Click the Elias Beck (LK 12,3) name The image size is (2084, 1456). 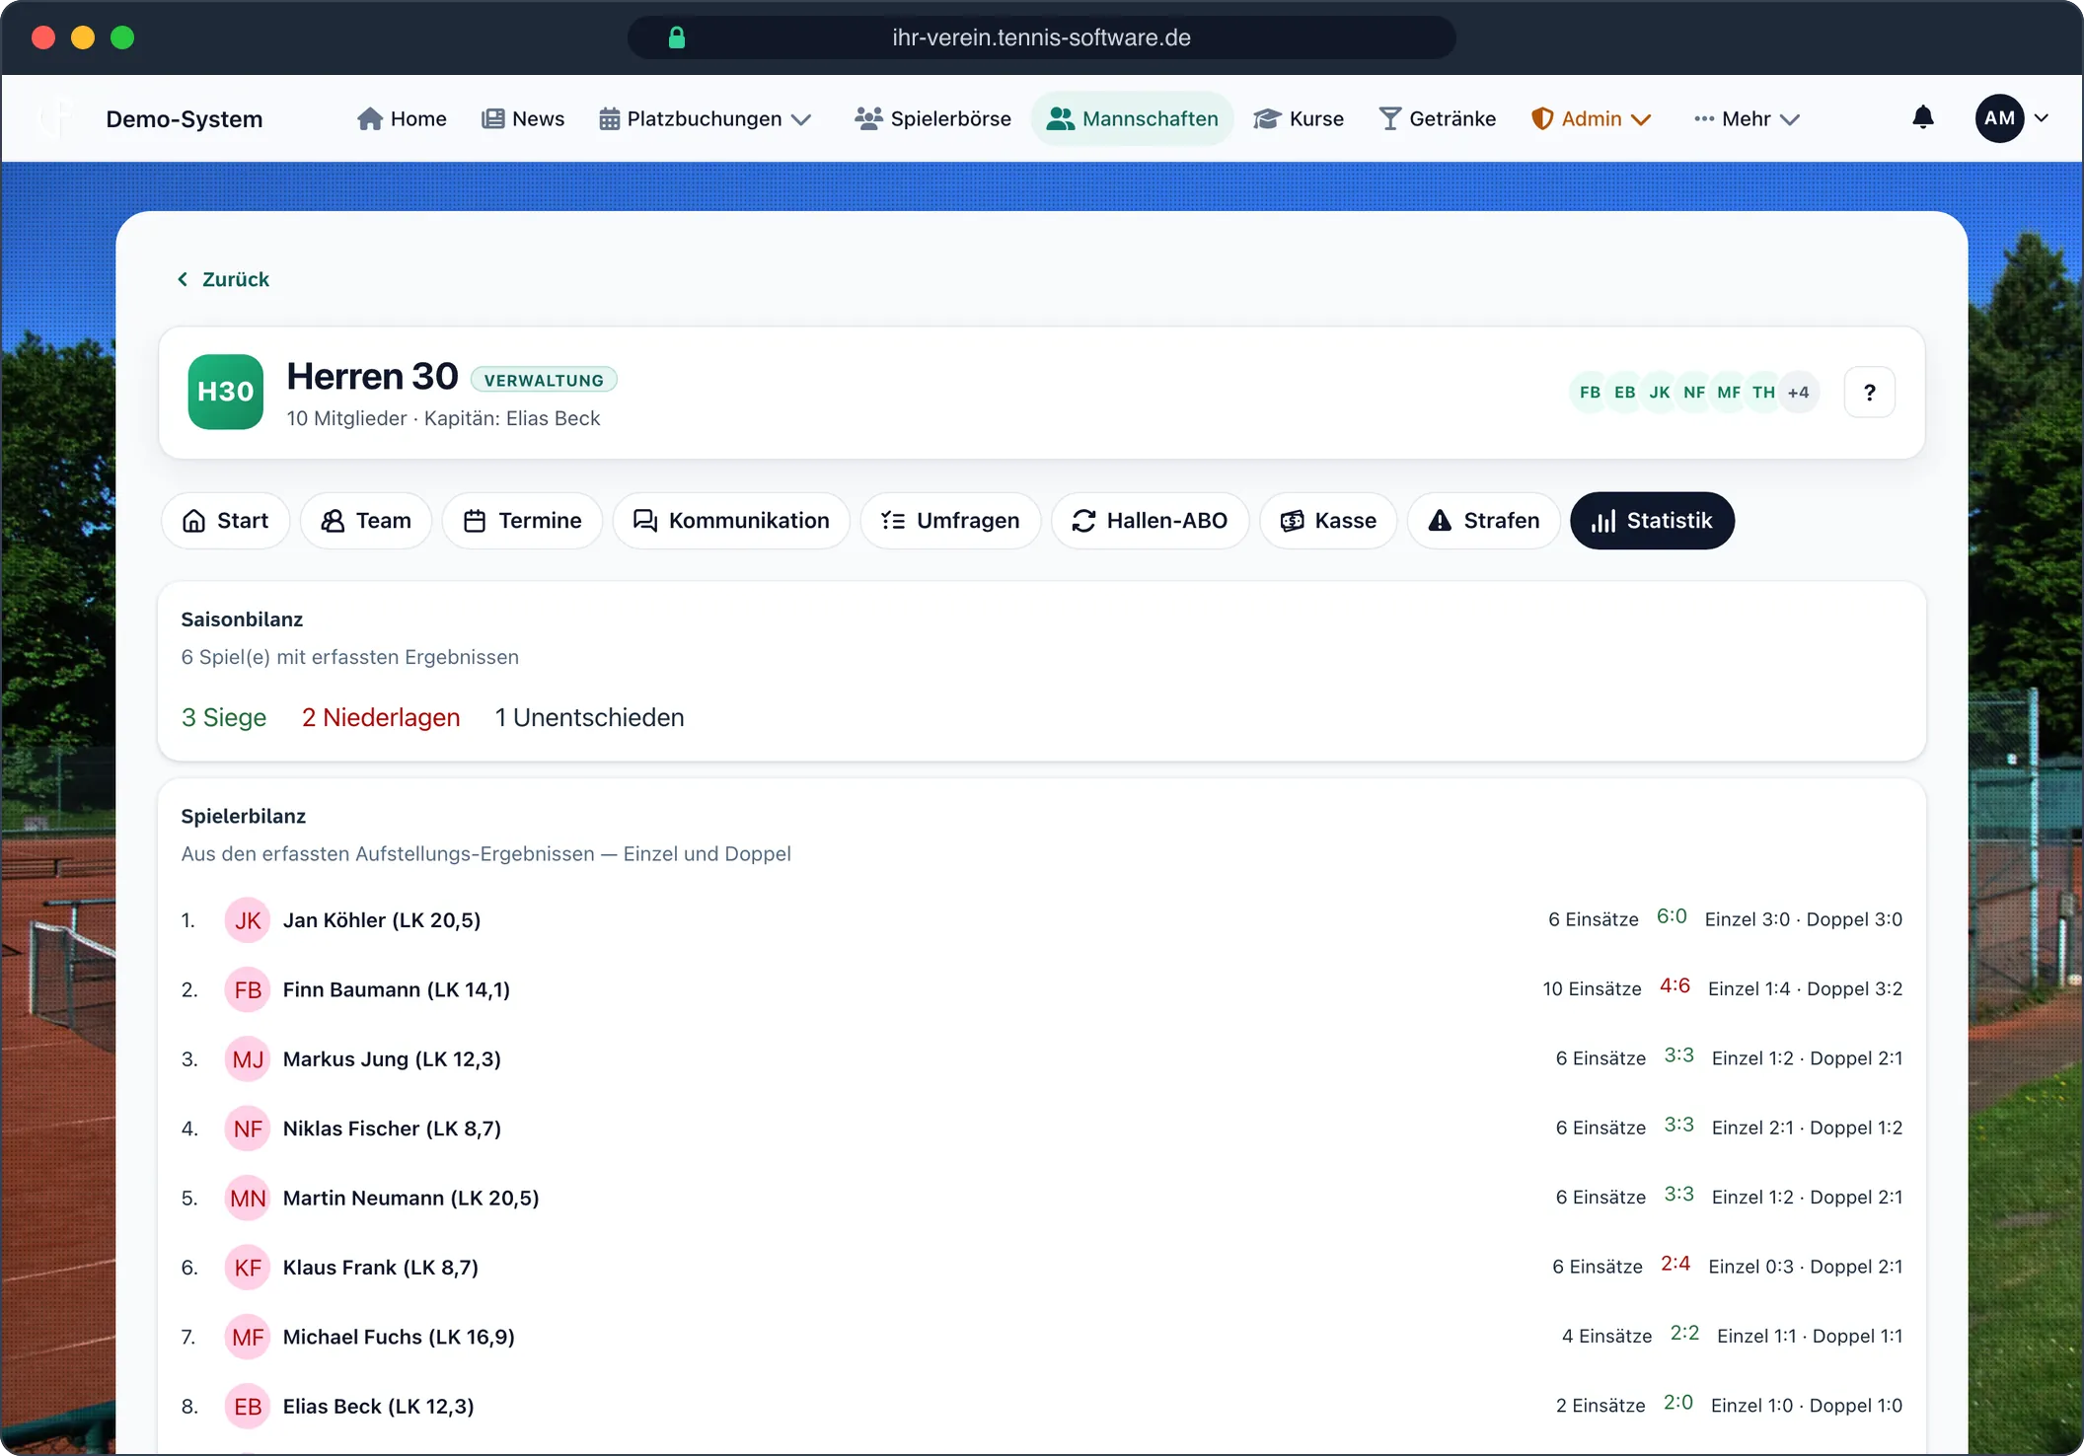click(x=379, y=1407)
